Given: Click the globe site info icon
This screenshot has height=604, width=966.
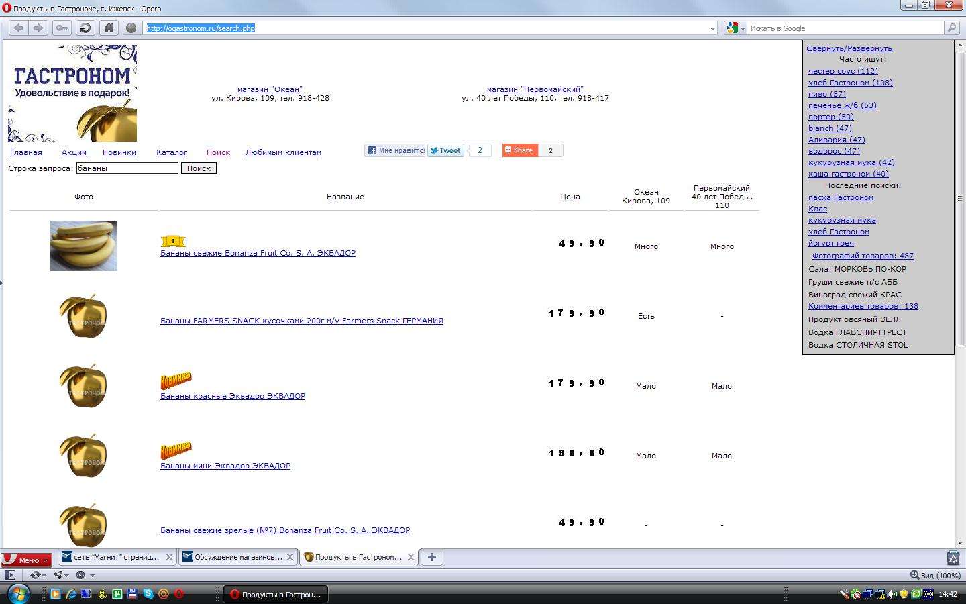Looking at the screenshot, I should point(131,28).
